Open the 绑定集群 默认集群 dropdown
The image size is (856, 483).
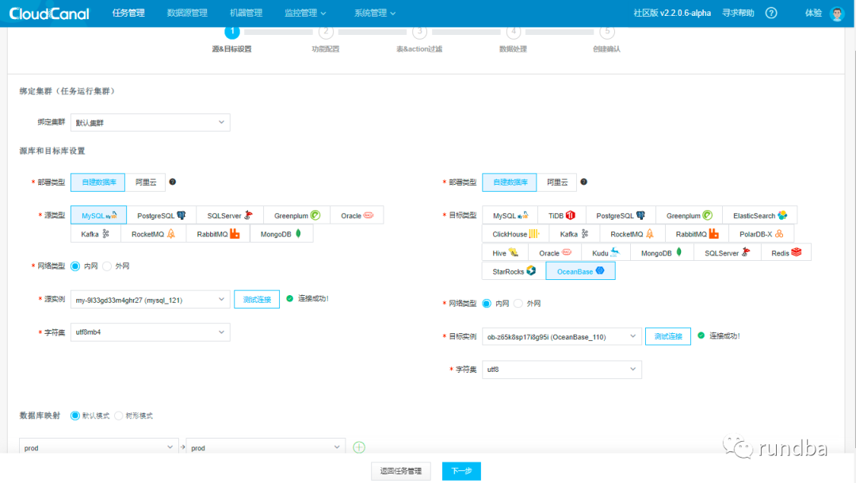(x=150, y=122)
